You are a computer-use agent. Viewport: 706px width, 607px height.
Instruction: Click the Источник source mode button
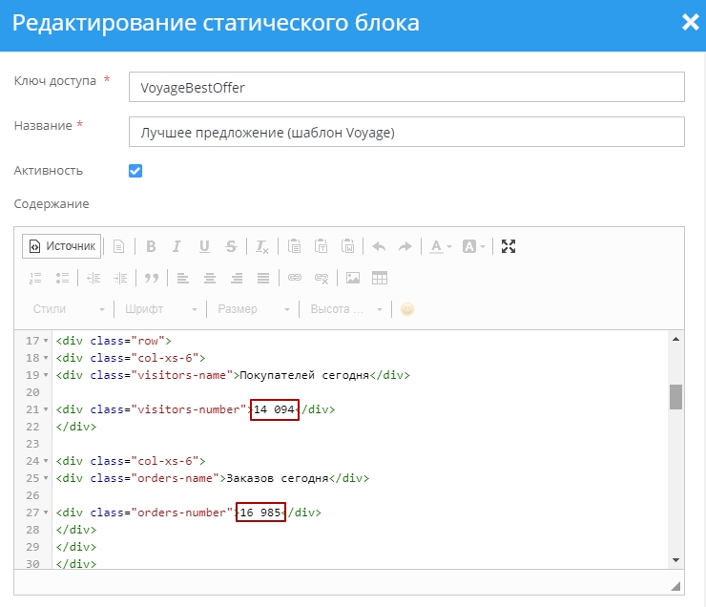coord(62,246)
